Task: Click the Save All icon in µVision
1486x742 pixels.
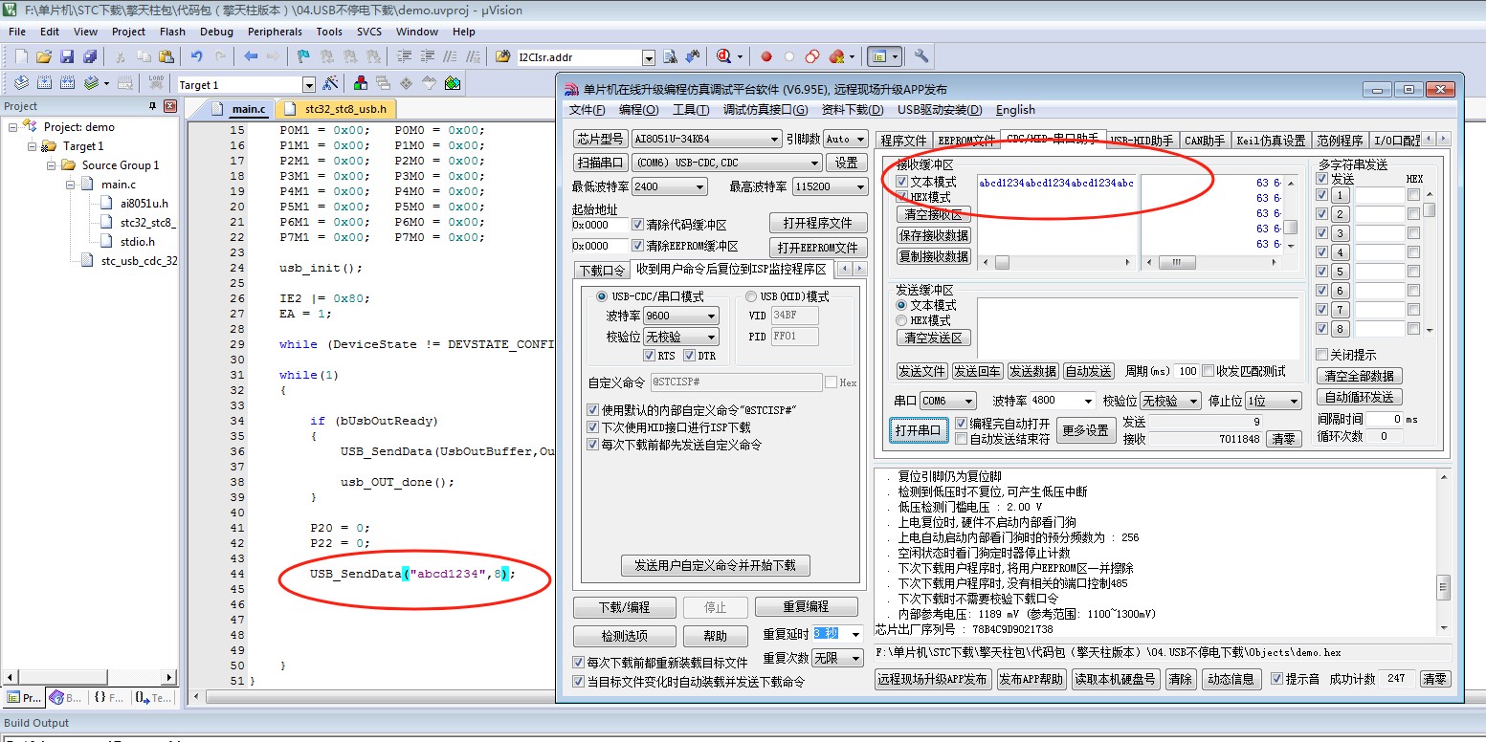Action: click(x=89, y=56)
